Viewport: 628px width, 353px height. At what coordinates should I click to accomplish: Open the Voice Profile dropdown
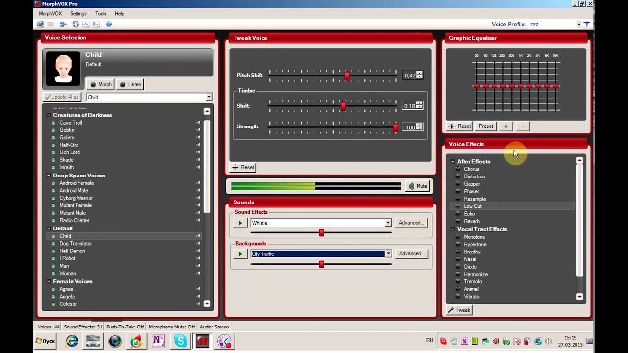click(579, 24)
